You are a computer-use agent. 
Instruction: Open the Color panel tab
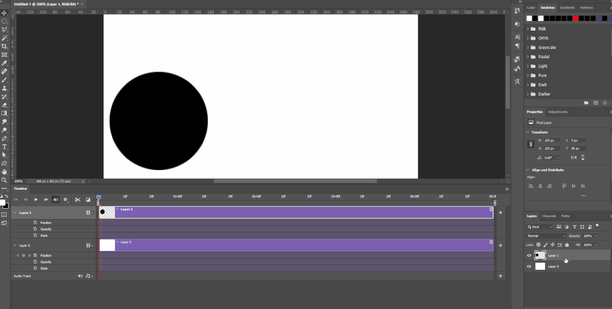click(531, 7)
